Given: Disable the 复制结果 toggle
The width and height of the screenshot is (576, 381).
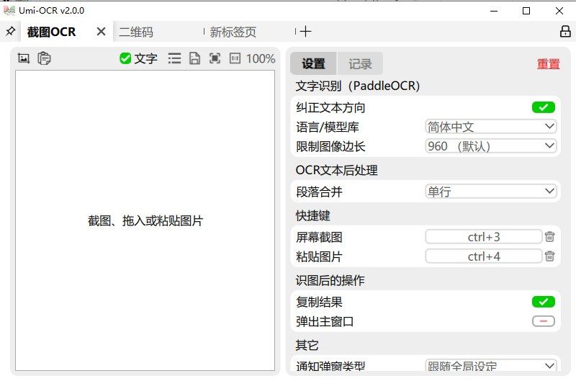Looking at the screenshot, I should point(543,302).
